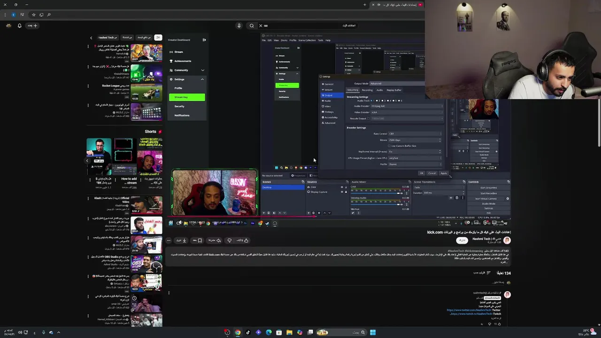Click Start Recording in OBS Controls
This screenshot has height=338, width=601.
point(488,193)
